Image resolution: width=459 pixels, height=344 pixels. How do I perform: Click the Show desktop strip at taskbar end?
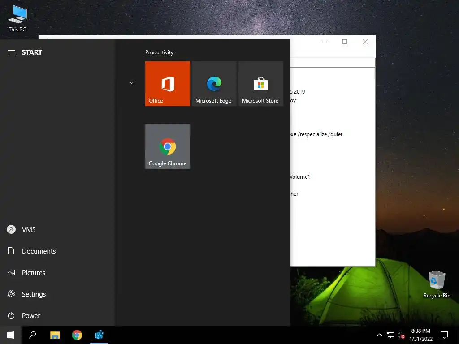tap(458, 335)
